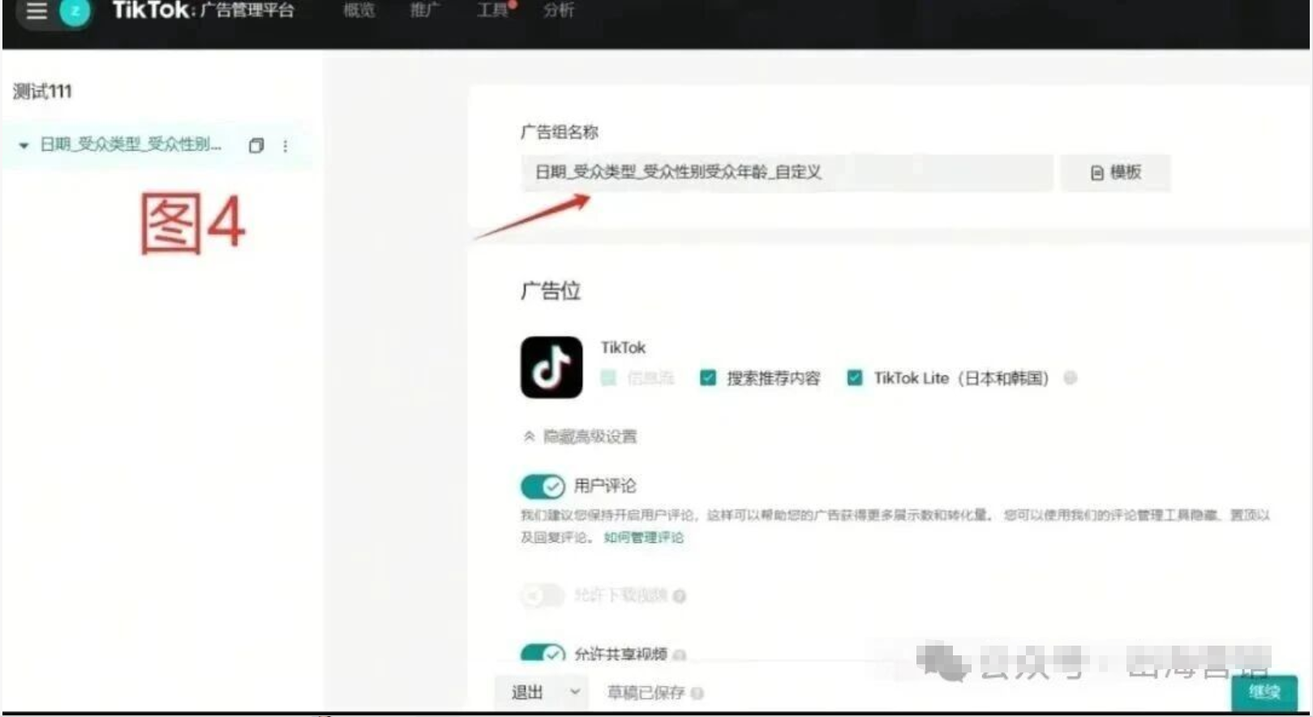Turn off the 用户评论 toggle

[543, 486]
